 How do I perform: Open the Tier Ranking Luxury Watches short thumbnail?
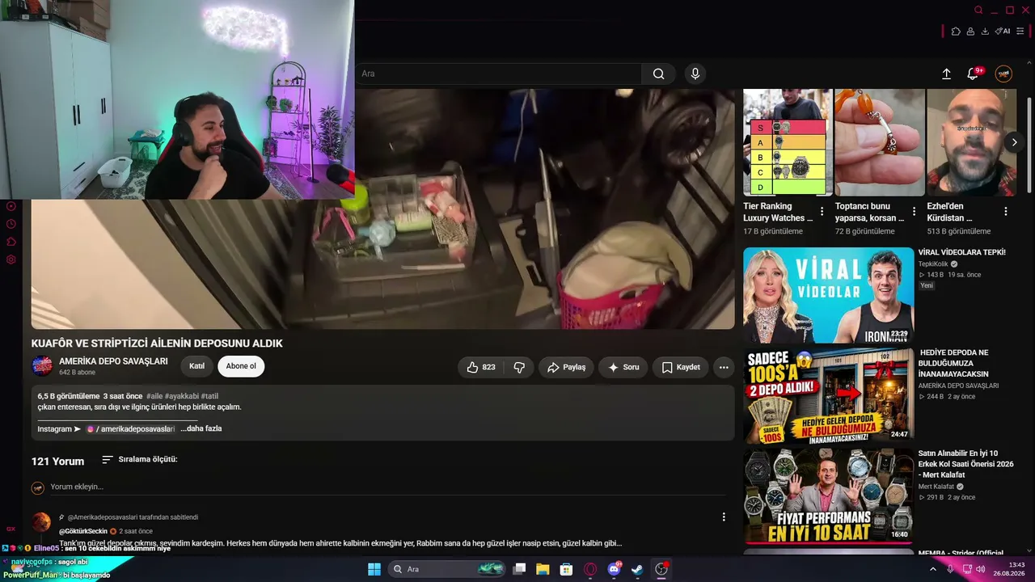point(788,142)
